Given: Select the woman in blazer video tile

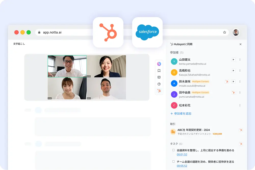Looking at the screenshot, I should click(x=106, y=66).
